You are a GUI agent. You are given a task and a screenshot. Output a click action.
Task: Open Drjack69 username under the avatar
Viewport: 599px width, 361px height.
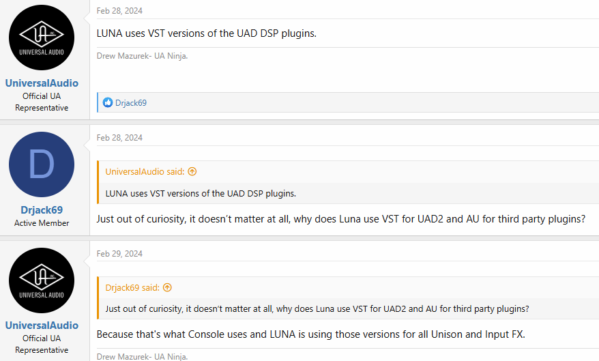42,210
